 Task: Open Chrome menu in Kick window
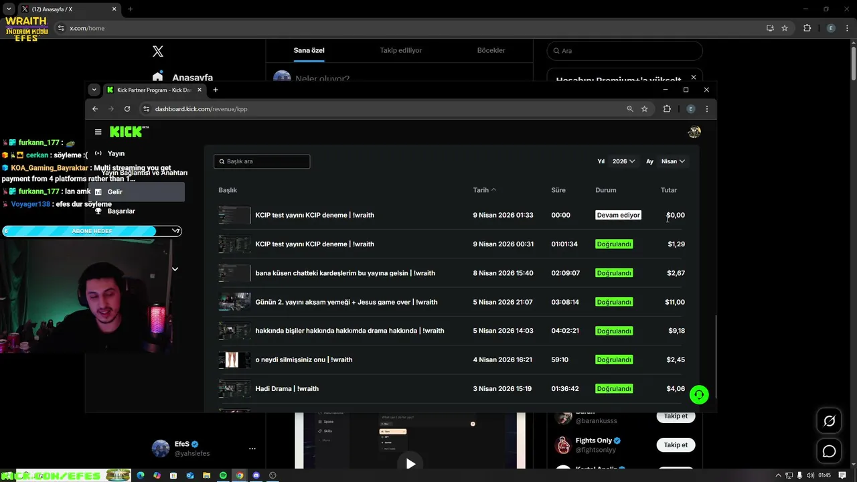click(x=706, y=108)
